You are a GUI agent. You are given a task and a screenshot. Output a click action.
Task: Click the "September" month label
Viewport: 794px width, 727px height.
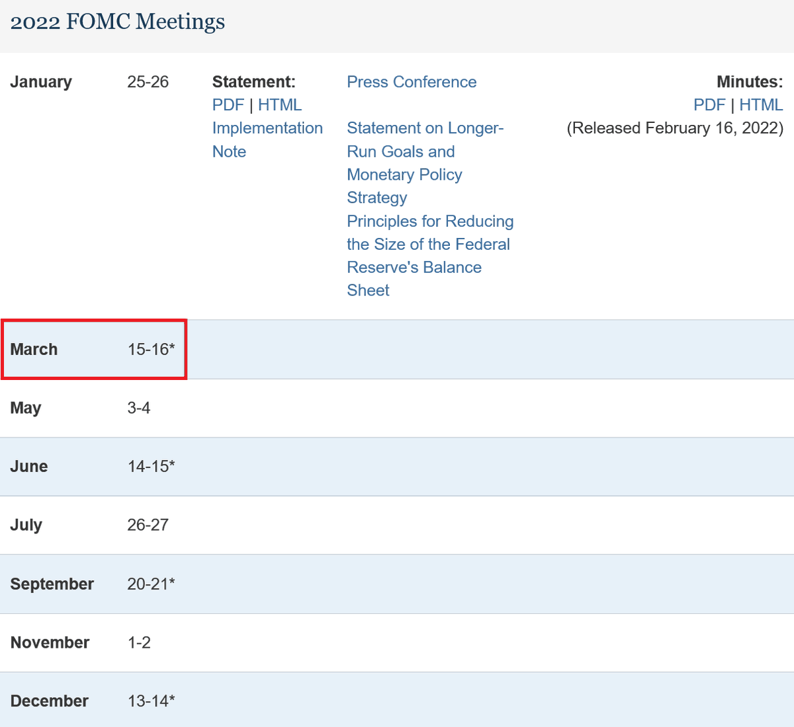pos(52,584)
